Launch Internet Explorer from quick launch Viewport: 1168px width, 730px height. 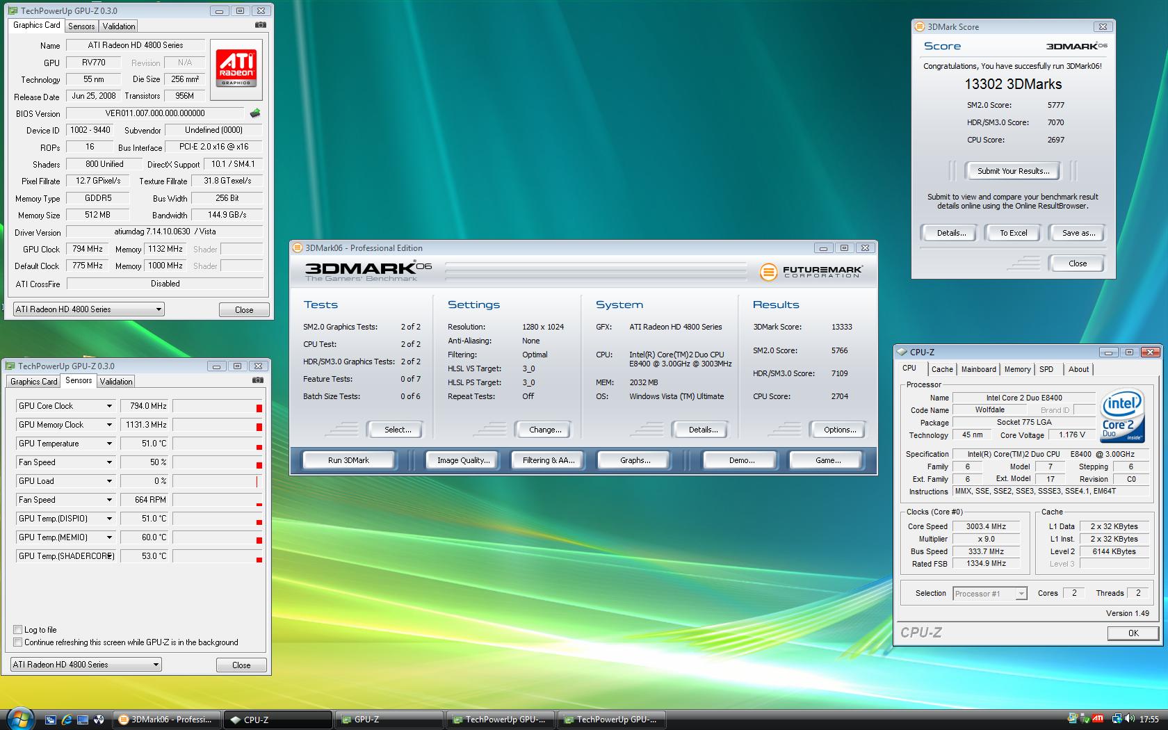point(67,720)
